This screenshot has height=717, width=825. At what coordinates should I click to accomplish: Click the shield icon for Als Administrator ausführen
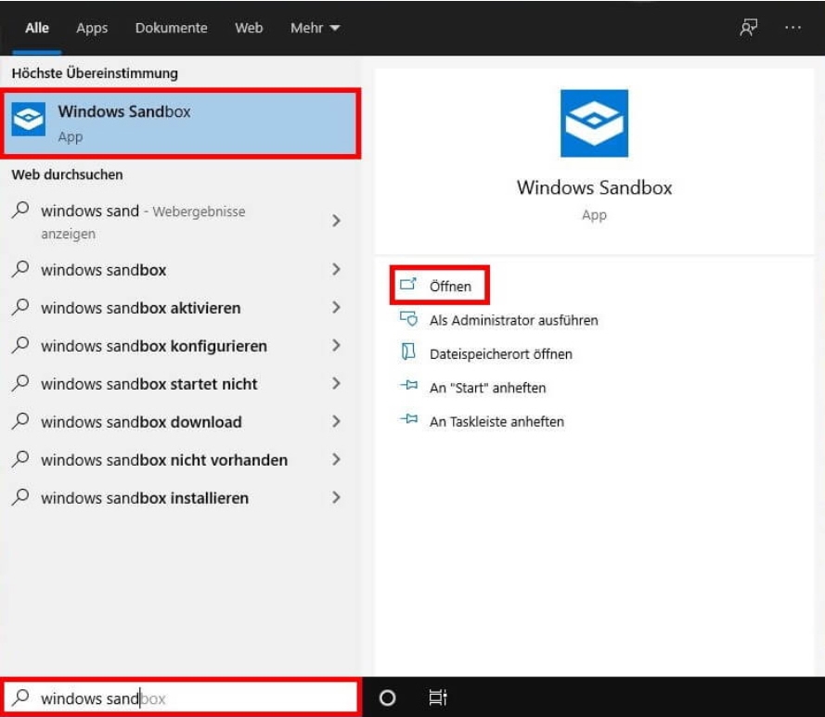(x=409, y=319)
